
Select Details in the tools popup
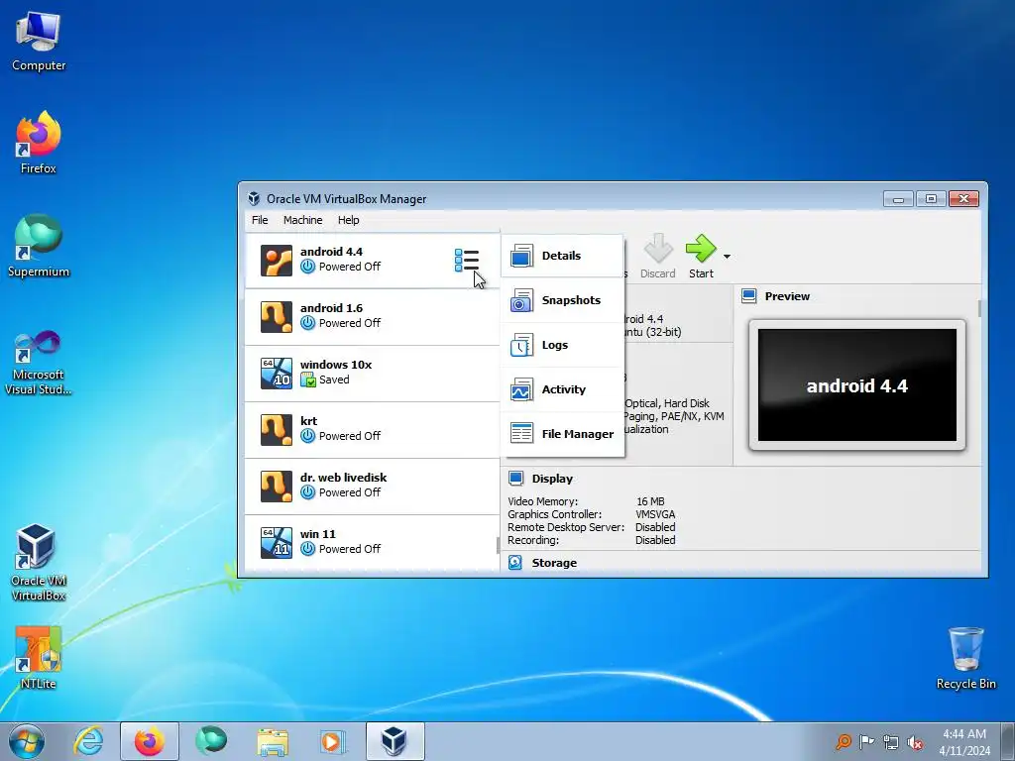tap(562, 257)
